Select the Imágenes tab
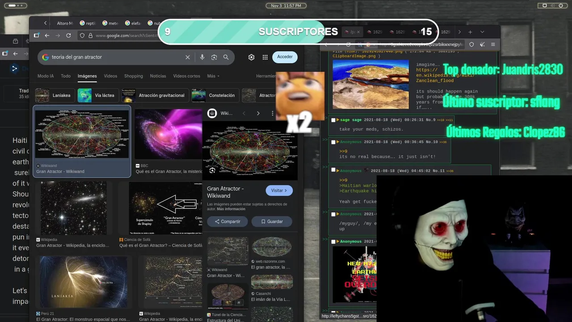 click(x=87, y=76)
